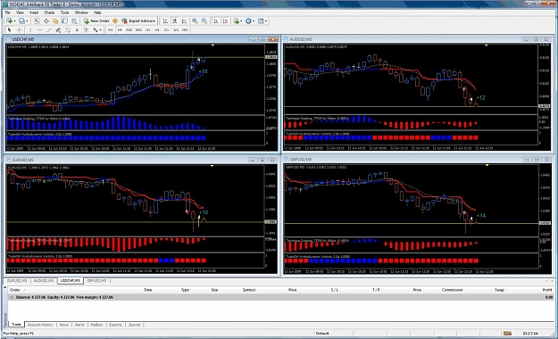Viewport: 558px width, 339px height.
Task: Open the Strategy Tester icon
Action: click(74, 21)
